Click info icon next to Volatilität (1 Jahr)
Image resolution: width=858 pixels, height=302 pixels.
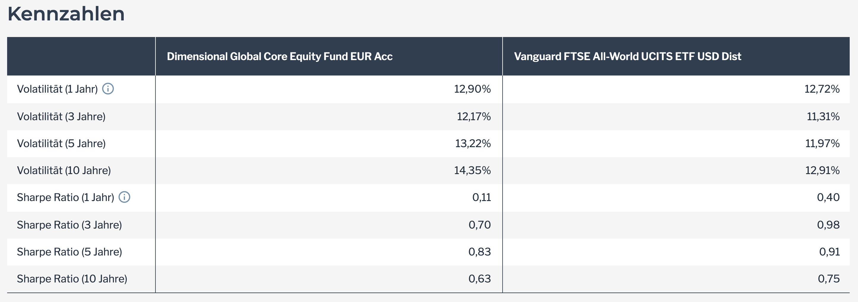108,89
